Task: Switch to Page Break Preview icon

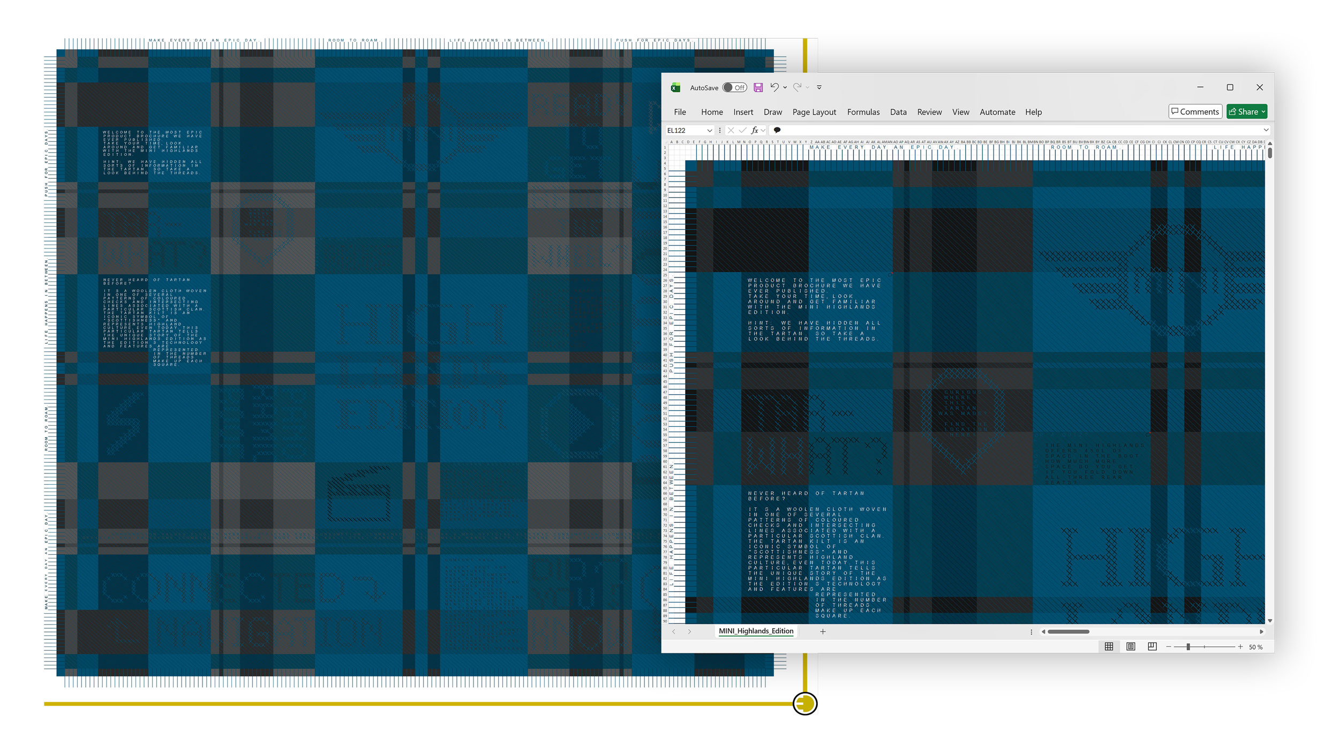Action: click(1152, 646)
